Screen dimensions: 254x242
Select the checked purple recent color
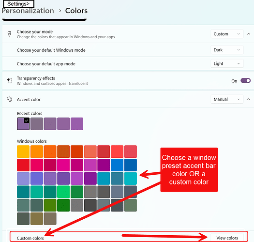(x=23, y=124)
